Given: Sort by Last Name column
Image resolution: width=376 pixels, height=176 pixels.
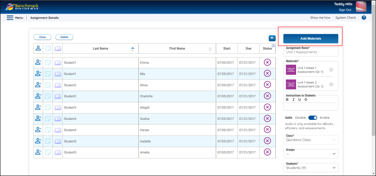Looking at the screenshot, I should pyautogui.click(x=100, y=49).
